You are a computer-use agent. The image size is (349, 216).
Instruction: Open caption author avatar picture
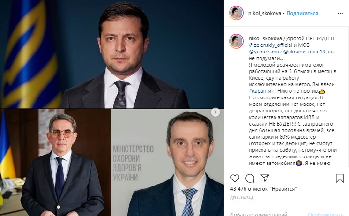click(236, 41)
